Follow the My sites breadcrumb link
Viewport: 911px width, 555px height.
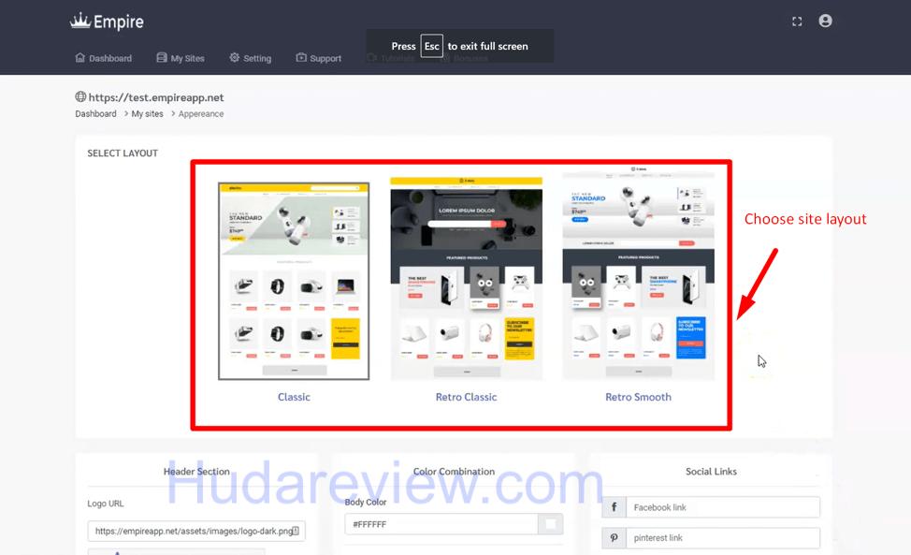(x=147, y=114)
